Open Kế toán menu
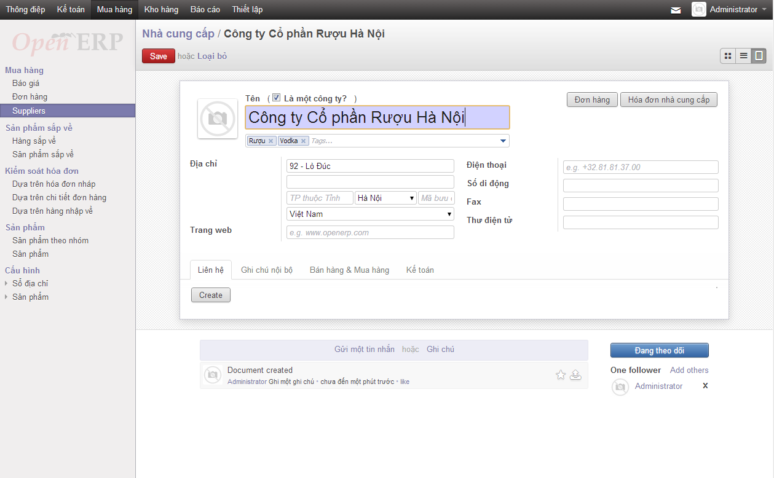Viewport: 774px width, 478px height. pos(71,10)
